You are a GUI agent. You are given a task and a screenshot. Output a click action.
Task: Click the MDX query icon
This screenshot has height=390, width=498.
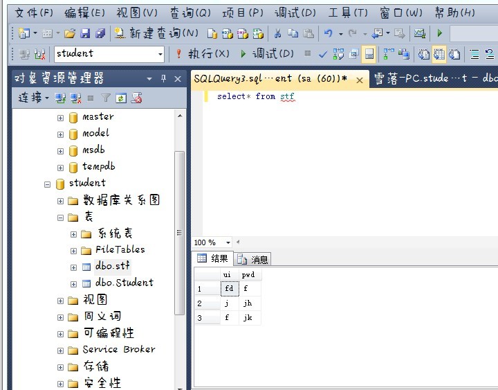click(x=227, y=33)
